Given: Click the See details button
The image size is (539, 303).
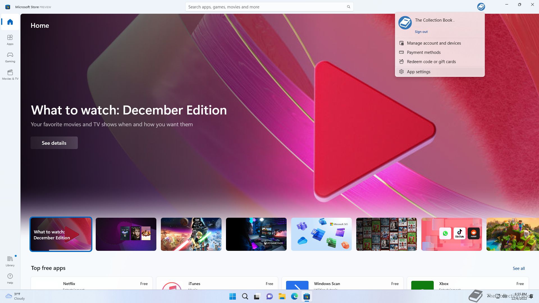Looking at the screenshot, I should point(54,143).
